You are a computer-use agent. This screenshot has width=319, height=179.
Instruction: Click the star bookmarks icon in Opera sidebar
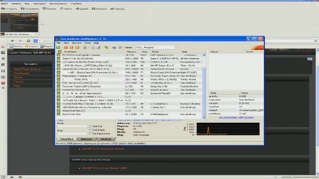3,59
